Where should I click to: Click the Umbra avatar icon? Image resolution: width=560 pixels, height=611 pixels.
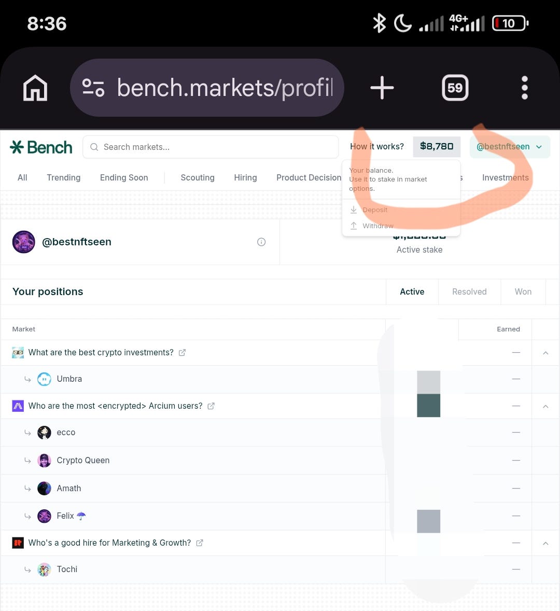[x=44, y=379]
